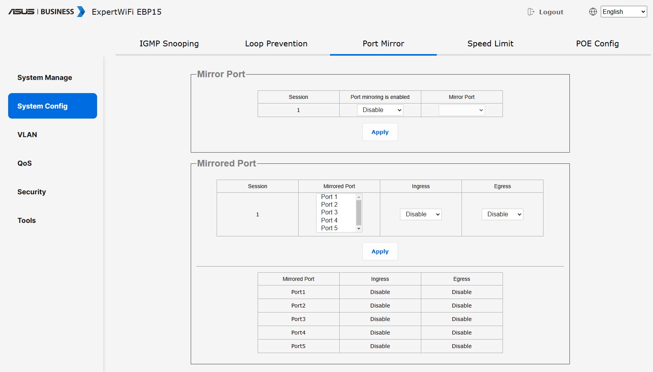This screenshot has width=653, height=372.
Task: Click Apply in Mirrored Port section
Action: point(380,251)
